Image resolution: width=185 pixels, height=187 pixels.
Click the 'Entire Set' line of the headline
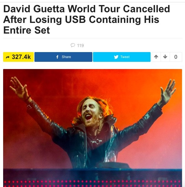pos(27,30)
